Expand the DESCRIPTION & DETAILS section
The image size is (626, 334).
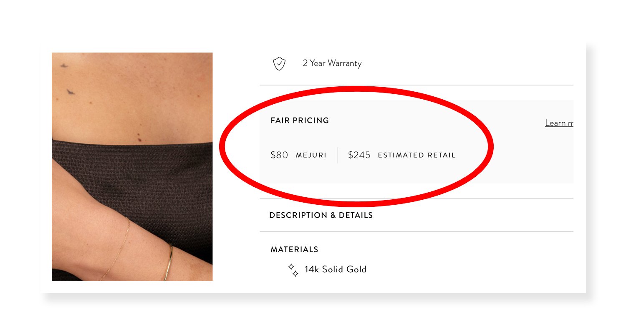click(321, 216)
